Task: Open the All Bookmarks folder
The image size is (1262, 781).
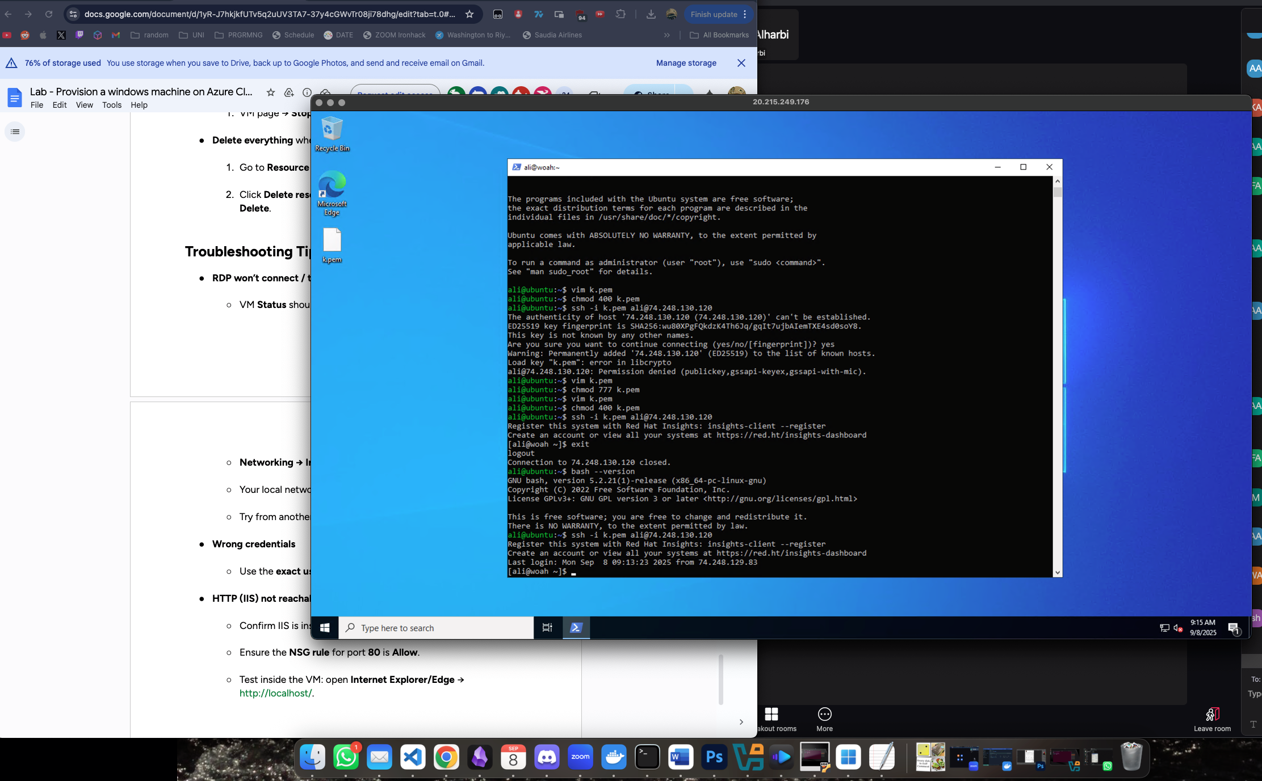Action: pyautogui.click(x=719, y=35)
